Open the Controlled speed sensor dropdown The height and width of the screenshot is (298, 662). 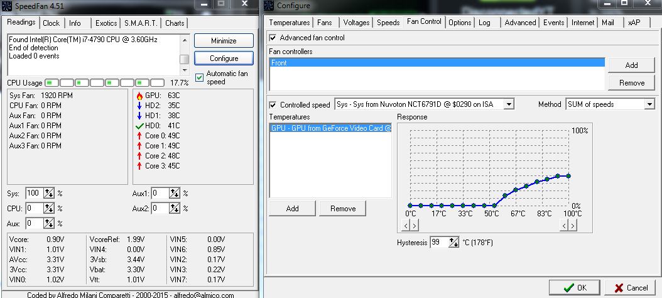tap(509, 104)
